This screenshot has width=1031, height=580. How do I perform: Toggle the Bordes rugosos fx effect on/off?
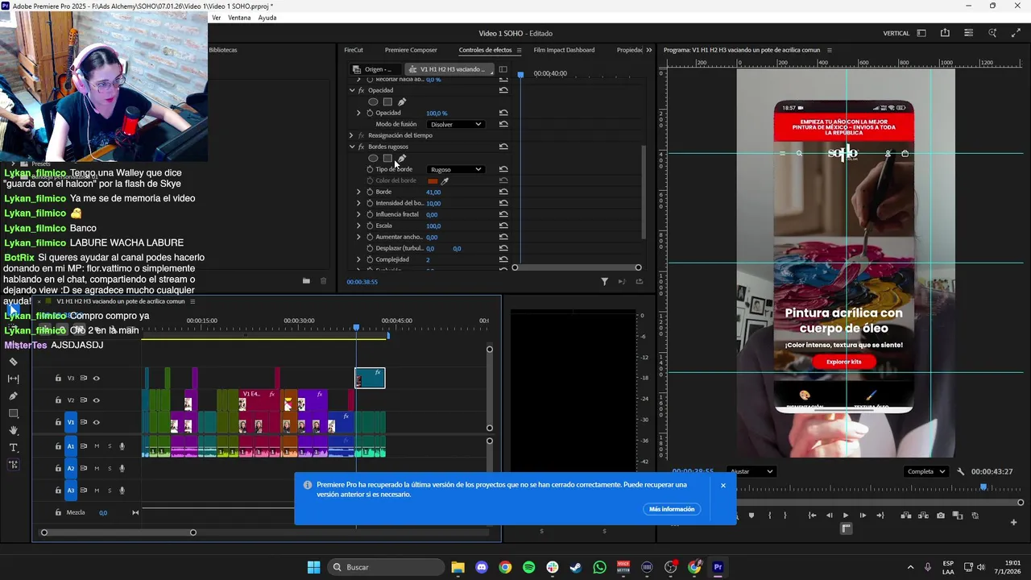point(361,147)
